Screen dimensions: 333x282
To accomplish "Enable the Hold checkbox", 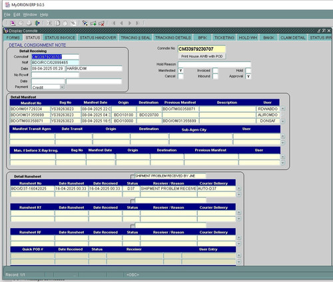I will [x=248, y=71].
